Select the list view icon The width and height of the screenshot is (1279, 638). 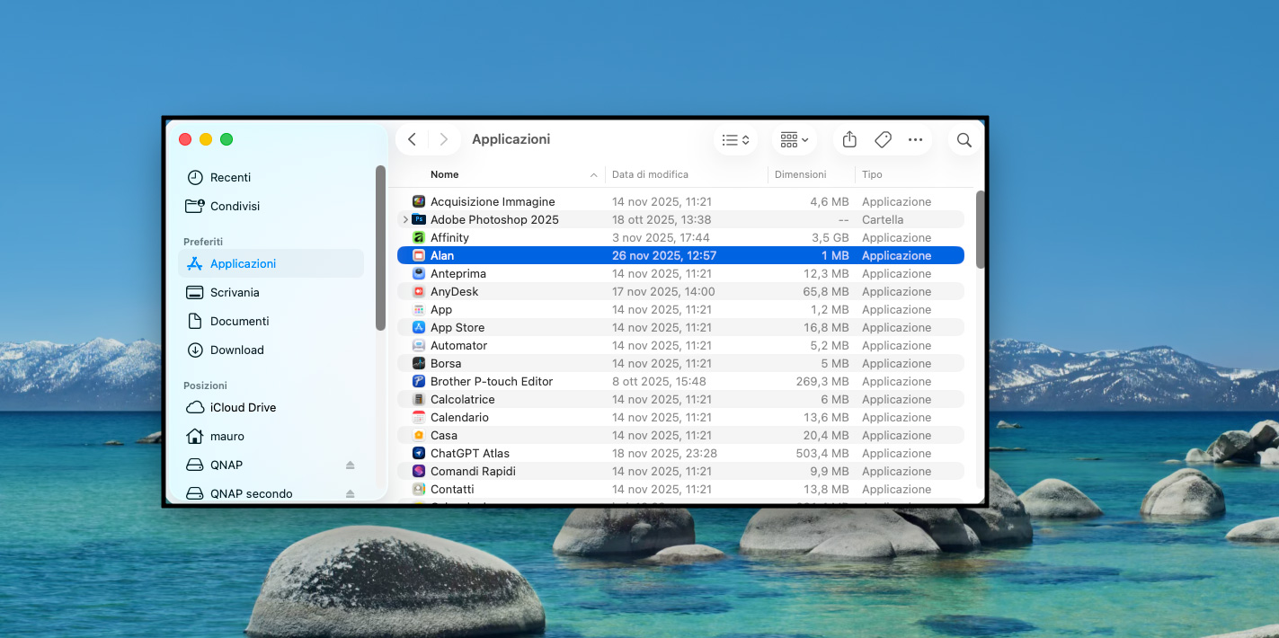click(x=730, y=140)
